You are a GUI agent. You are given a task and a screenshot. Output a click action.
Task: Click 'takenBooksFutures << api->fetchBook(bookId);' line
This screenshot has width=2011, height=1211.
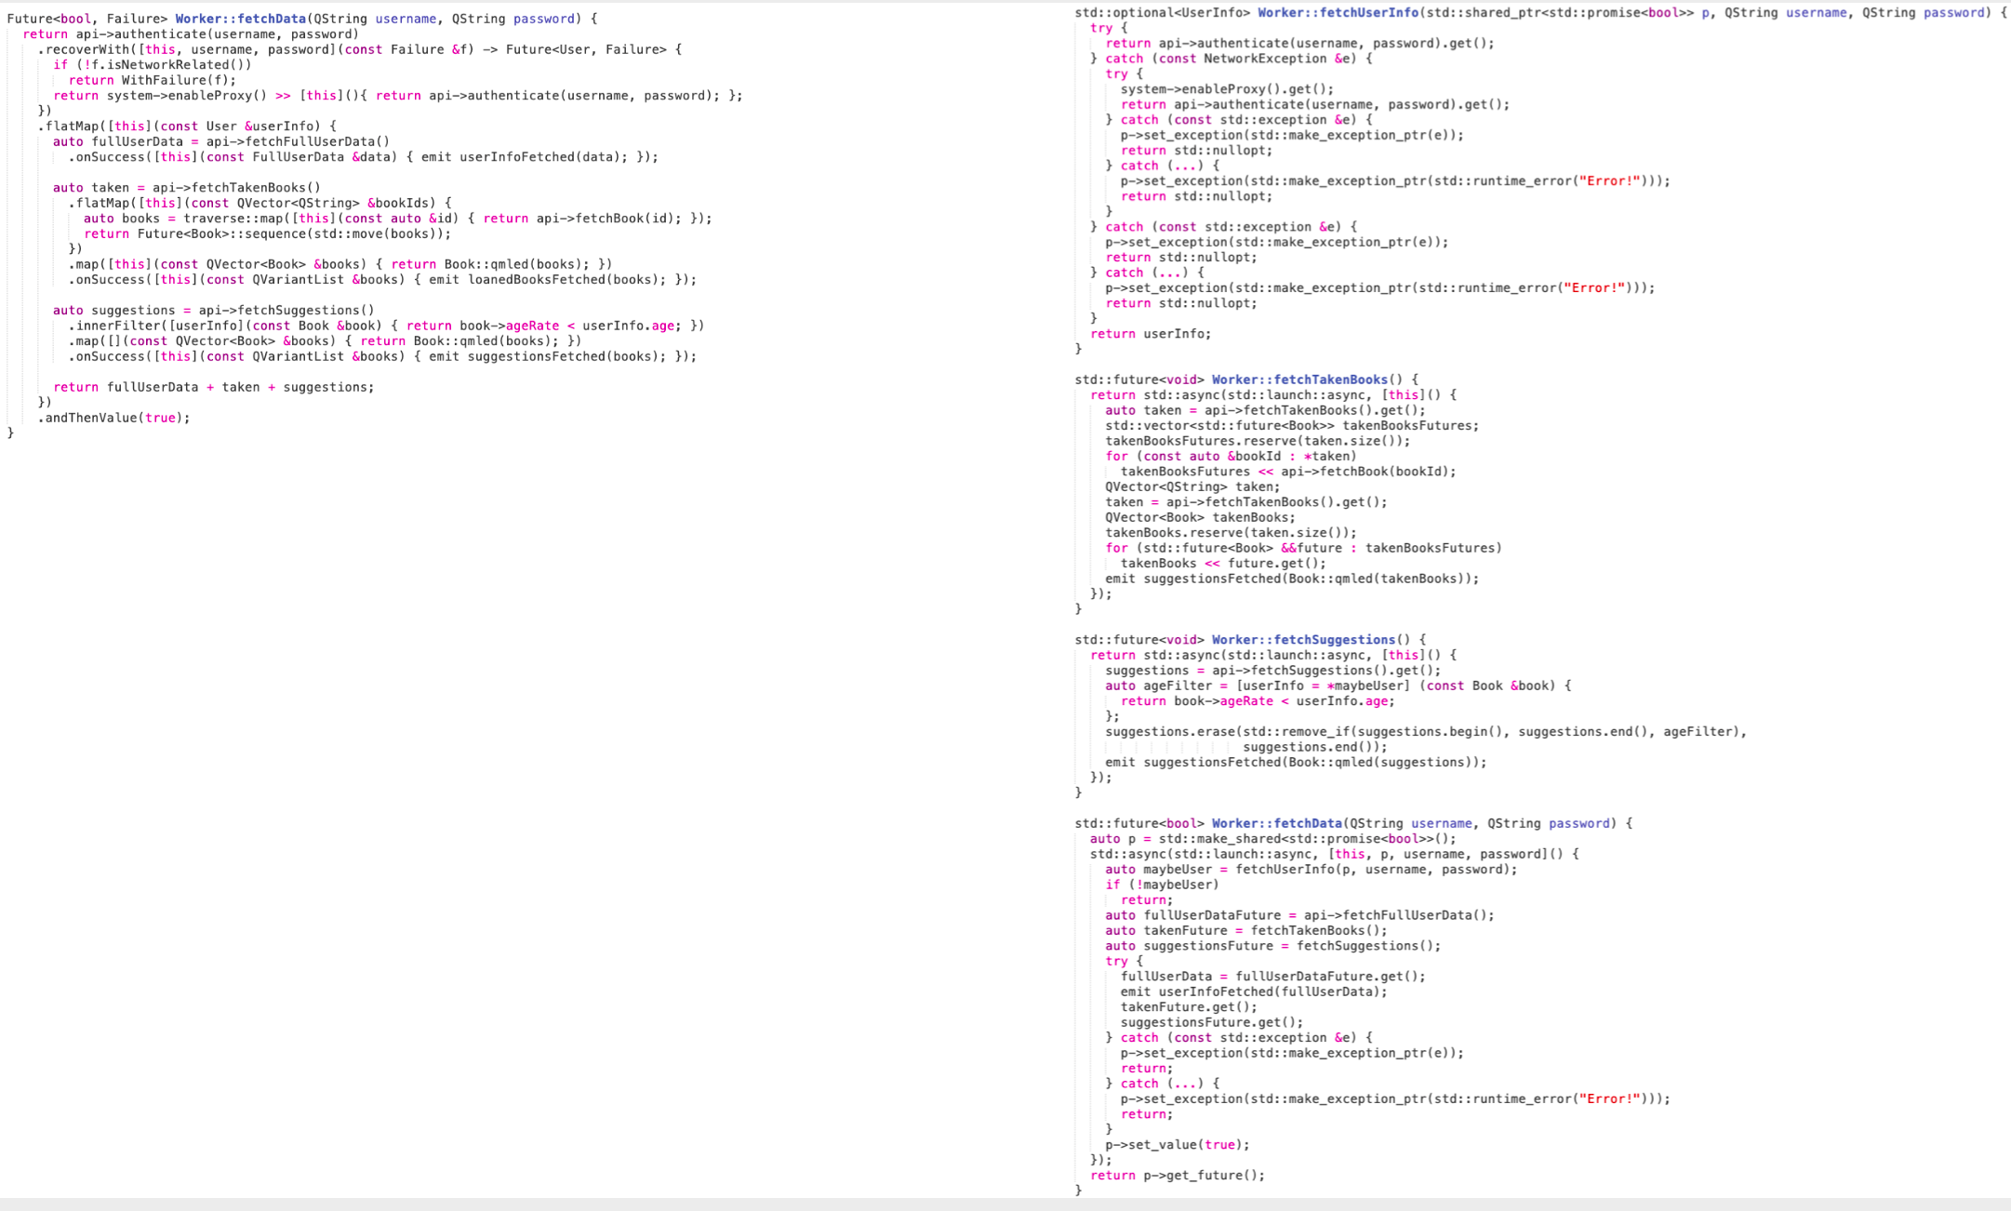(1289, 472)
